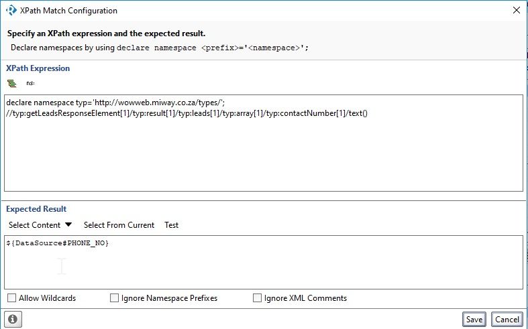Run the Test action for XPath

tap(172, 225)
